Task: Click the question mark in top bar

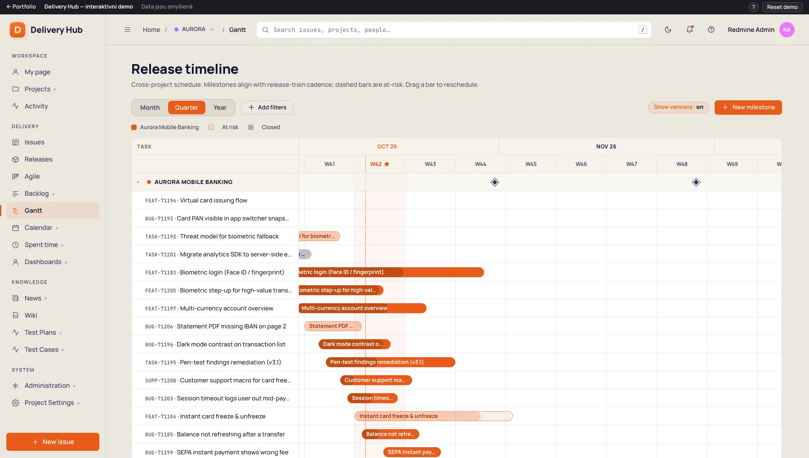Action: (x=754, y=7)
